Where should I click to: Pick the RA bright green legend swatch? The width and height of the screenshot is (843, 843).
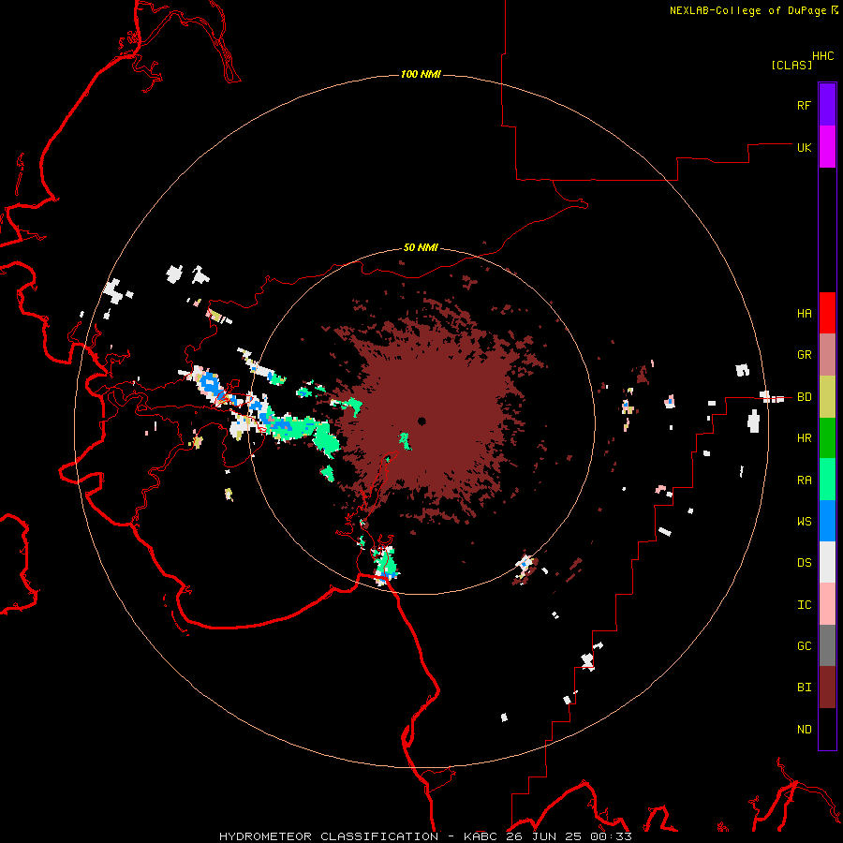coord(827,480)
